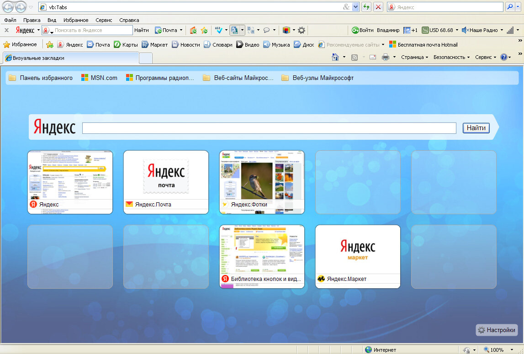This screenshot has height=354, width=524.
Task: Click the green Refresh arrows icon
Action: tap(366, 7)
